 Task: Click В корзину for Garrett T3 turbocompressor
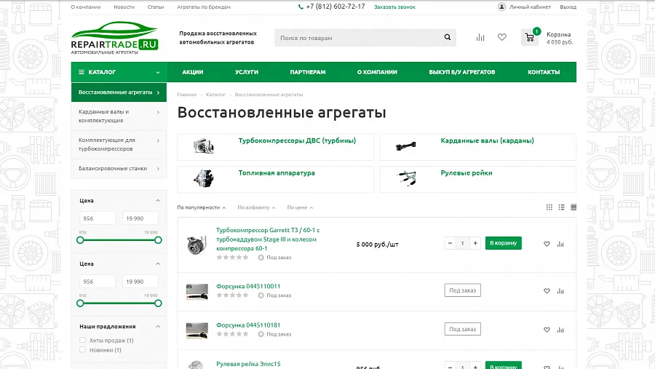[x=504, y=243]
